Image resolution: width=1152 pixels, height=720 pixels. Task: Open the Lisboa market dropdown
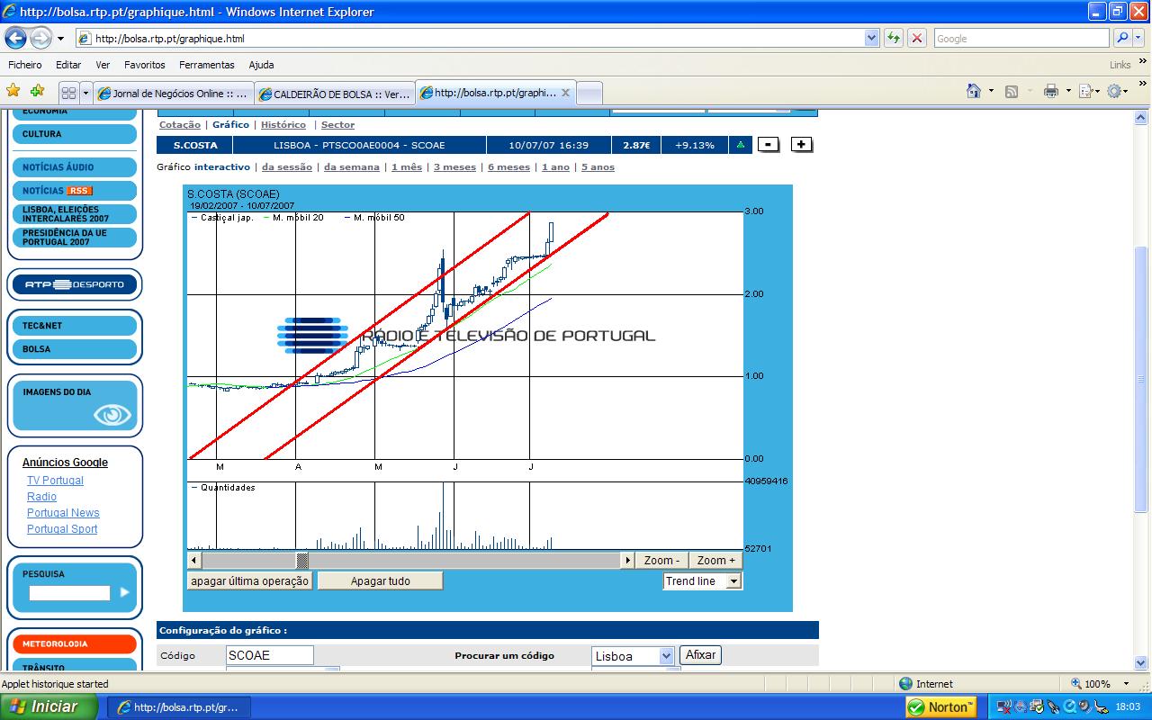click(x=666, y=656)
